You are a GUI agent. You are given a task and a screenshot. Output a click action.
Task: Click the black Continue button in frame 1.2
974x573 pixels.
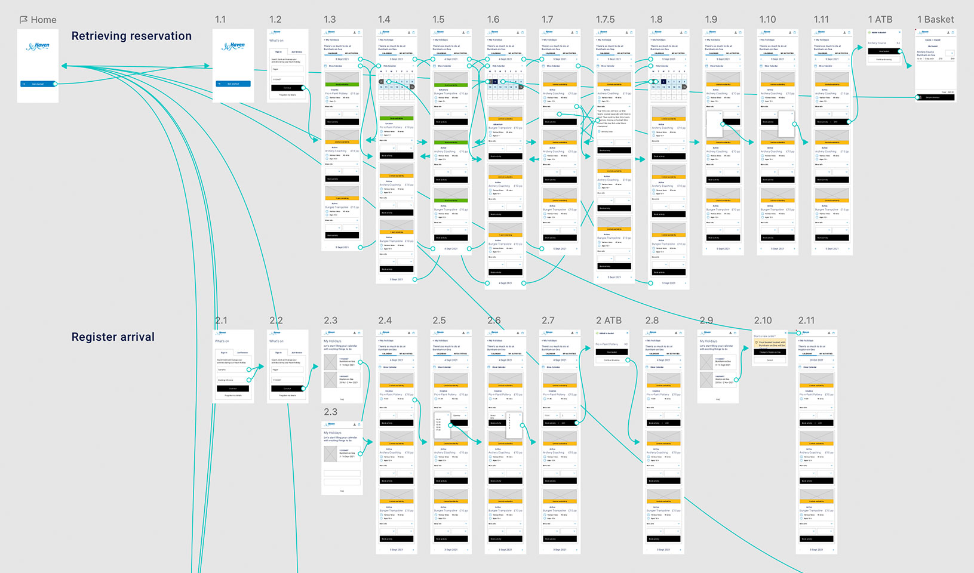point(287,88)
